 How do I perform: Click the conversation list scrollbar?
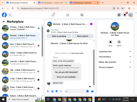42,42
